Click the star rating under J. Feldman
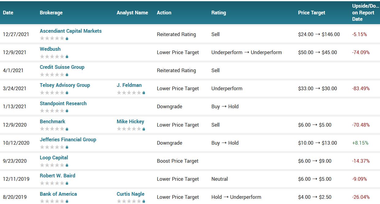Image resolution: width=380 pixels, height=204 pixels. point(129,93)
